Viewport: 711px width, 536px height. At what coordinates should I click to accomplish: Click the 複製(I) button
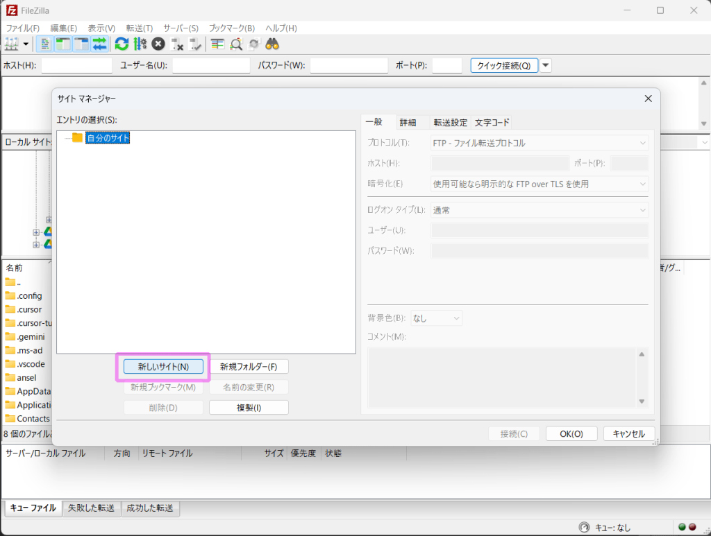coord(249,408)
